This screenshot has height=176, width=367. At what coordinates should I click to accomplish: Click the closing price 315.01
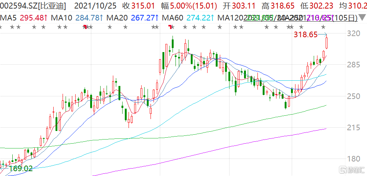pos(143,6)
